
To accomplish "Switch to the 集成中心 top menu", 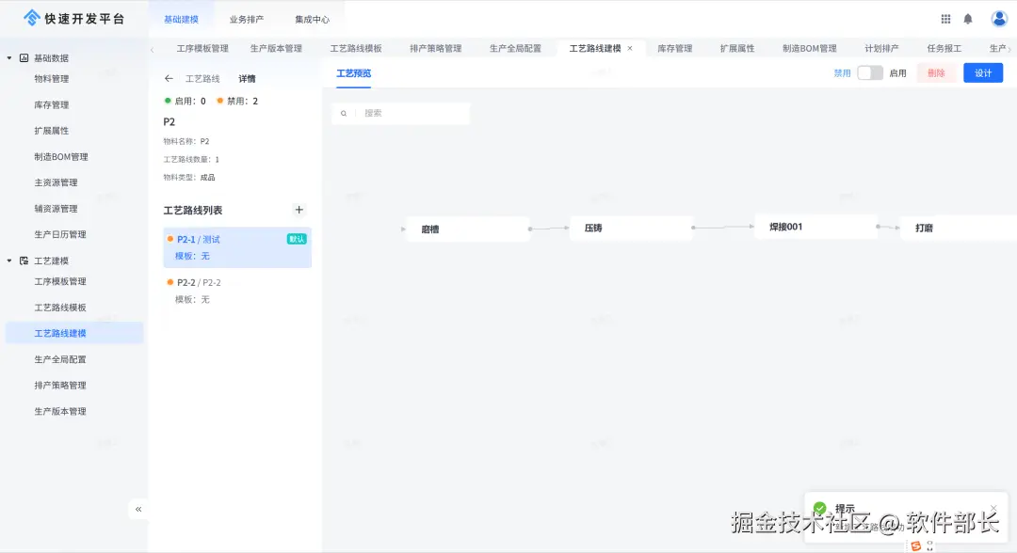I will tap(312, 20).
